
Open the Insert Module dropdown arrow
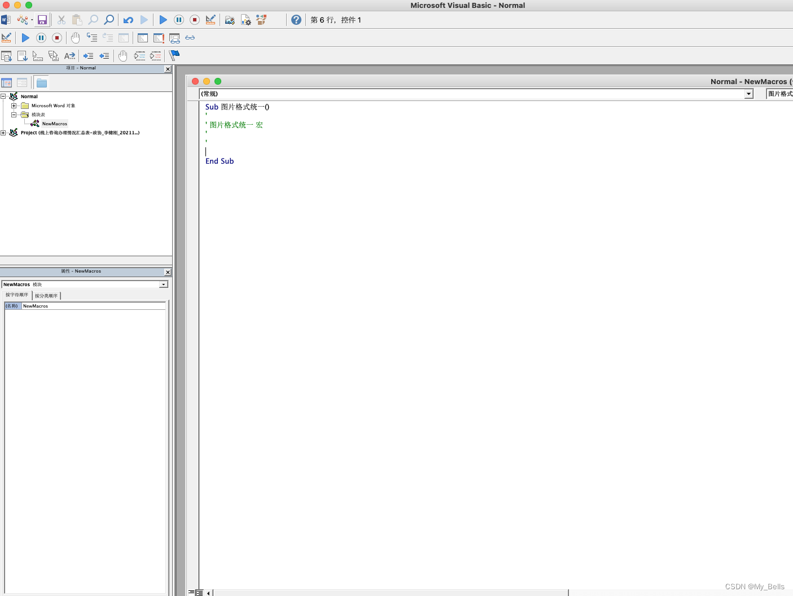32,20
